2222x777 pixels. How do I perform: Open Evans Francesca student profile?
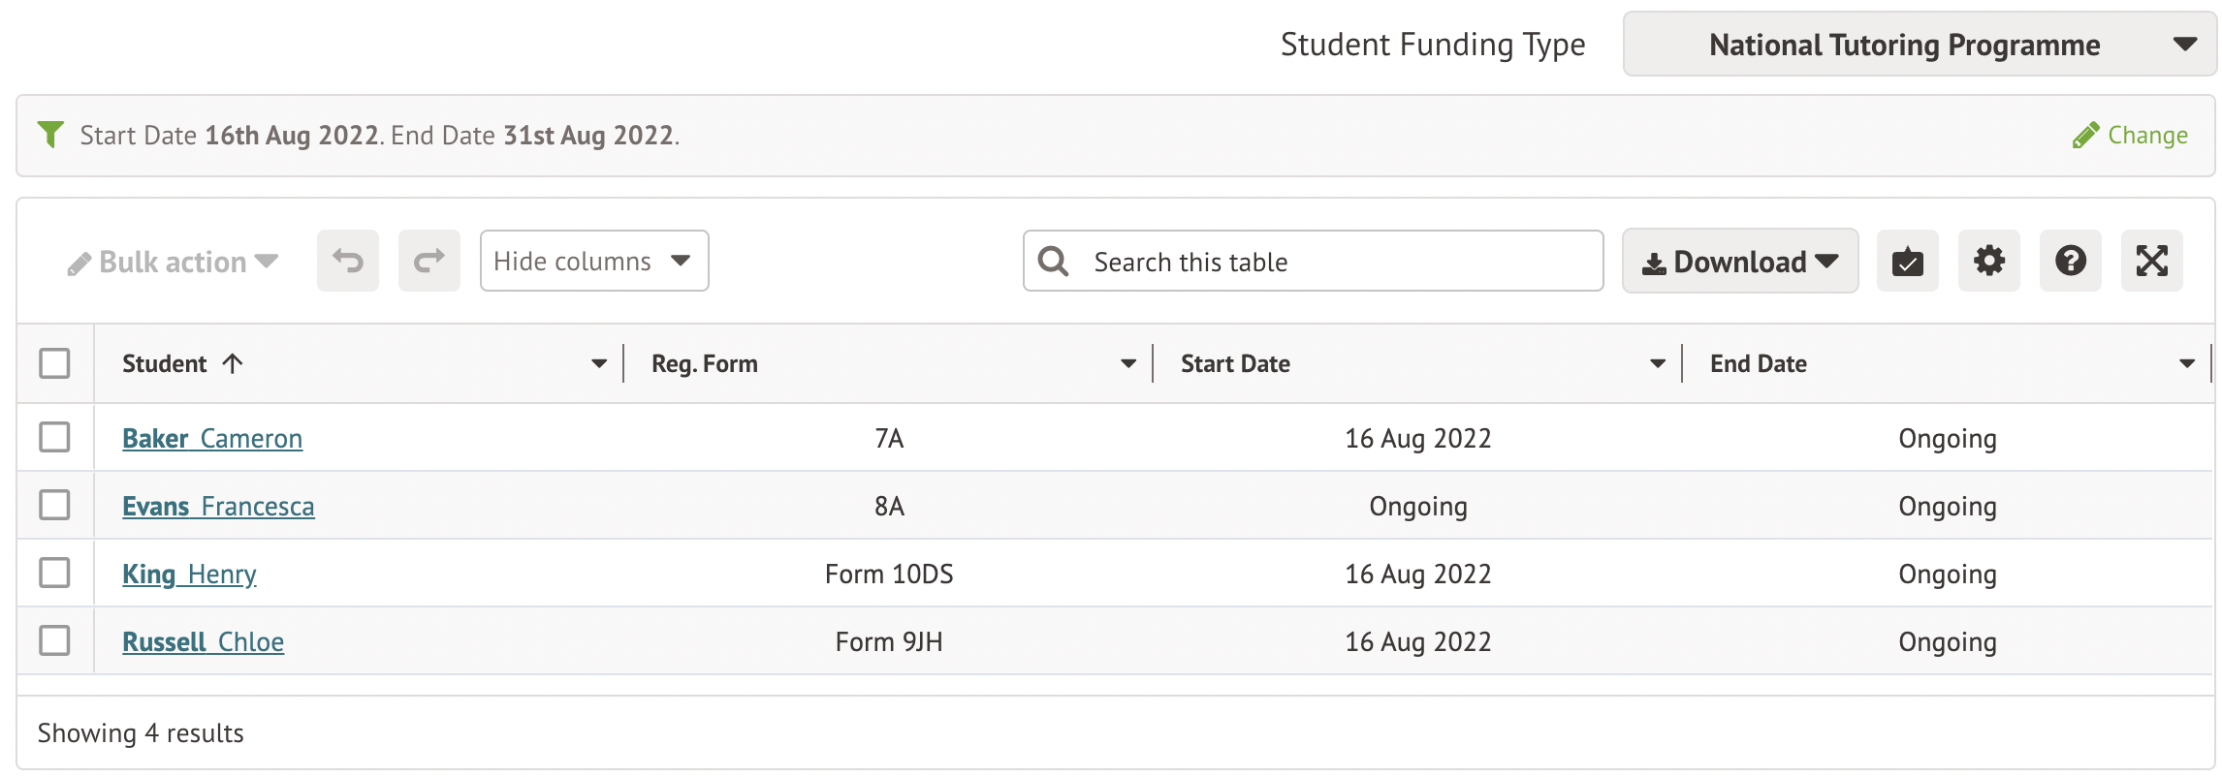218,506
